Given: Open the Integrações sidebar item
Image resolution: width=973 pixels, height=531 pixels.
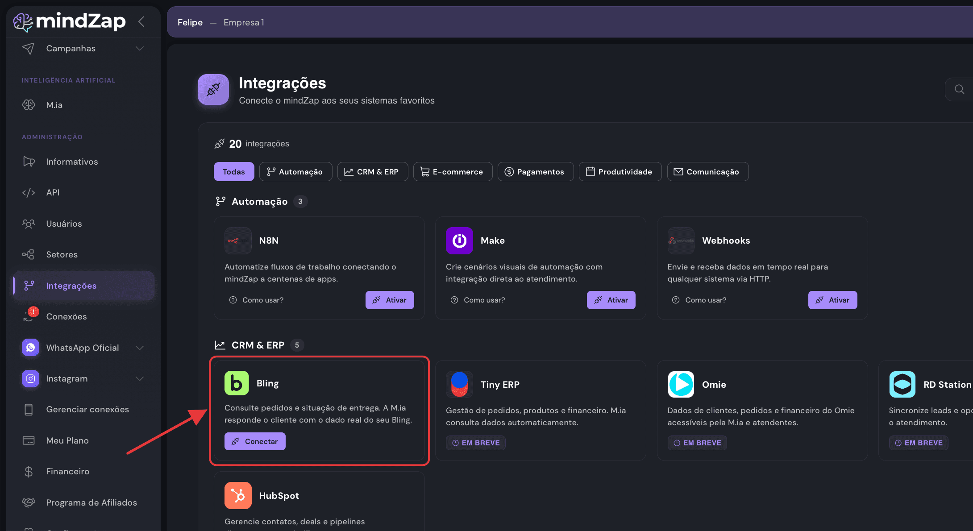Looking at the screenshot, I should (84, 286).
